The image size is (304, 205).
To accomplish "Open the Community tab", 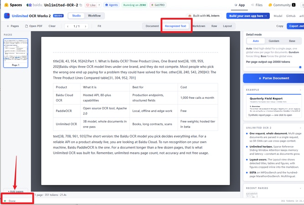I will [x=282, y=5].
